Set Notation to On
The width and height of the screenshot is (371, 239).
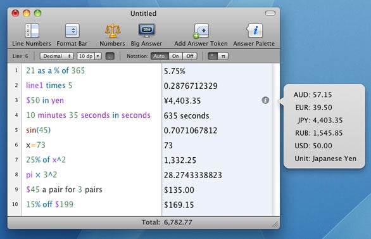[x=175, y=56]
